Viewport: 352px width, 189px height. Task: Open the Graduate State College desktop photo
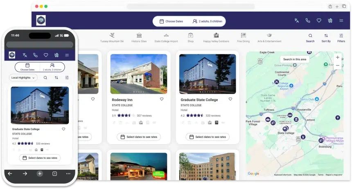208,74
